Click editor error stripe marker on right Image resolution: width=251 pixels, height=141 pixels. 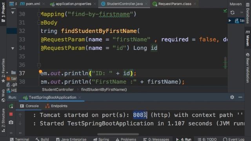click(226, 63)
